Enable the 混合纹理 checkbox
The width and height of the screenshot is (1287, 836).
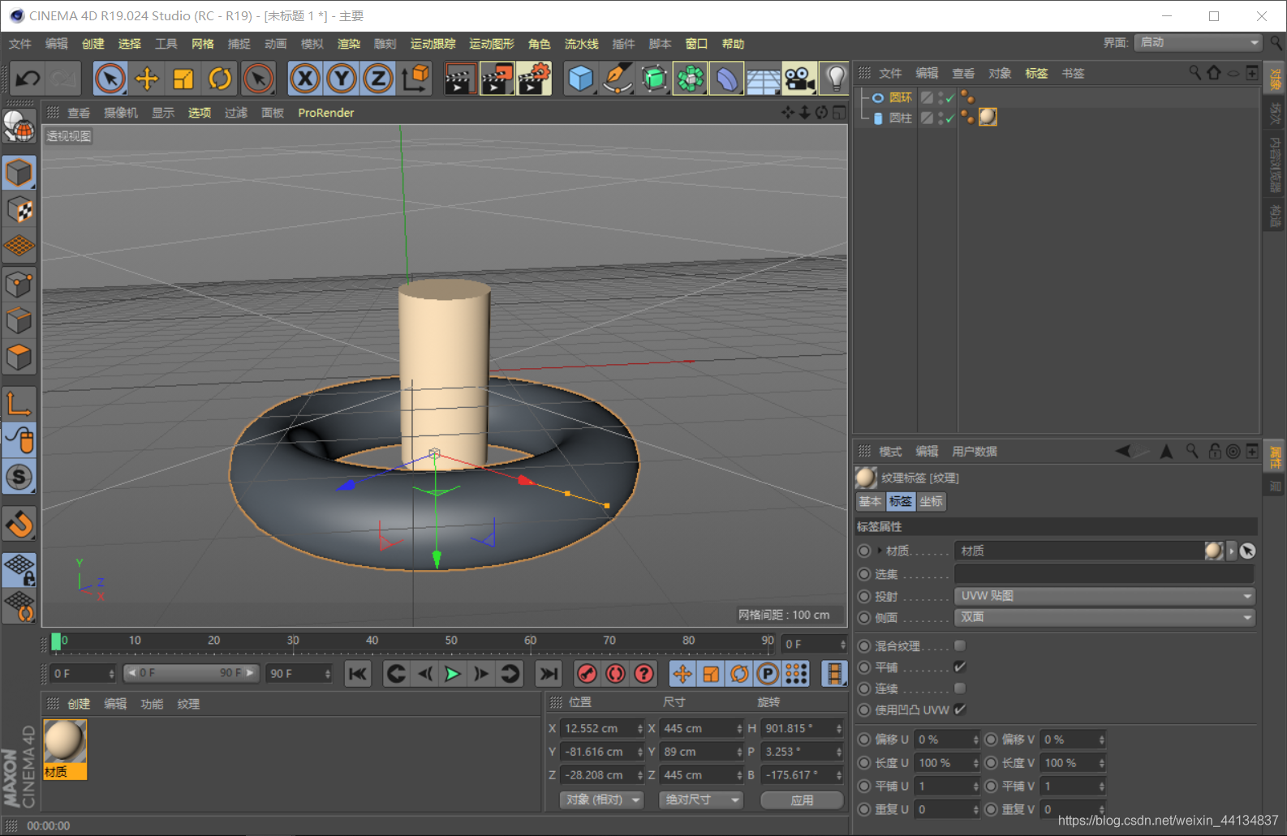[x=960, y=645]
